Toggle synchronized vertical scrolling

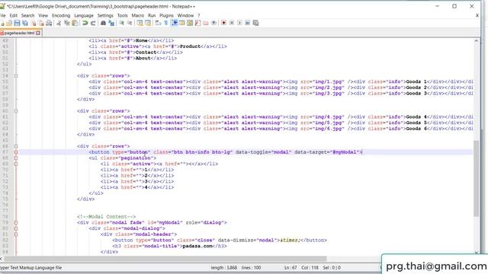coord(140,23)
